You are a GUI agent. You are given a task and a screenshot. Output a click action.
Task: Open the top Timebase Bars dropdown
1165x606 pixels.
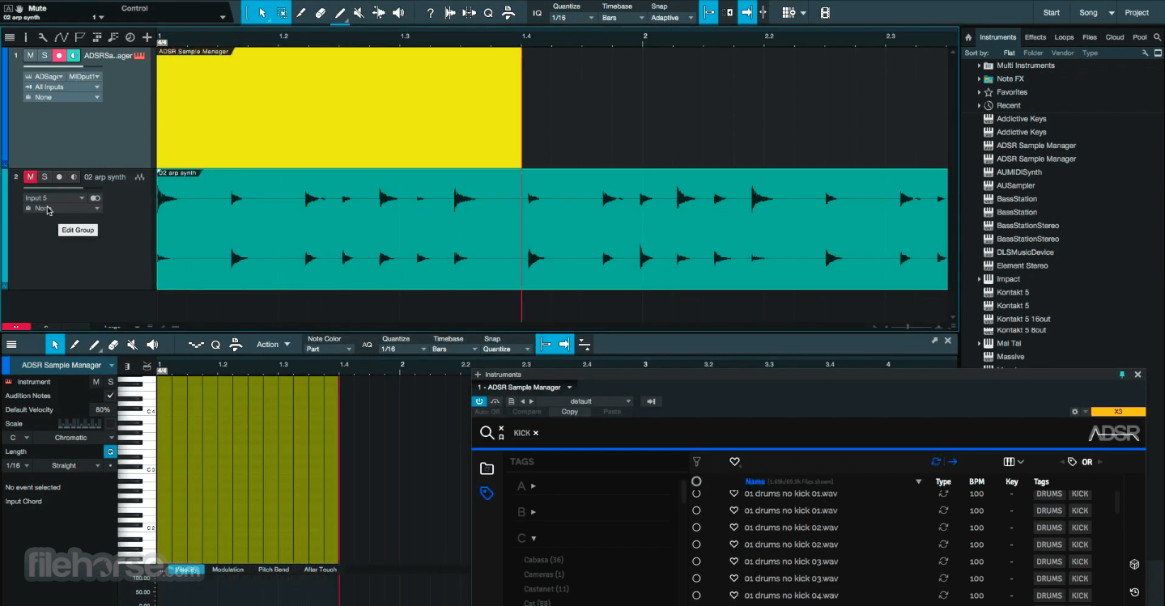[x=623, y=18]
